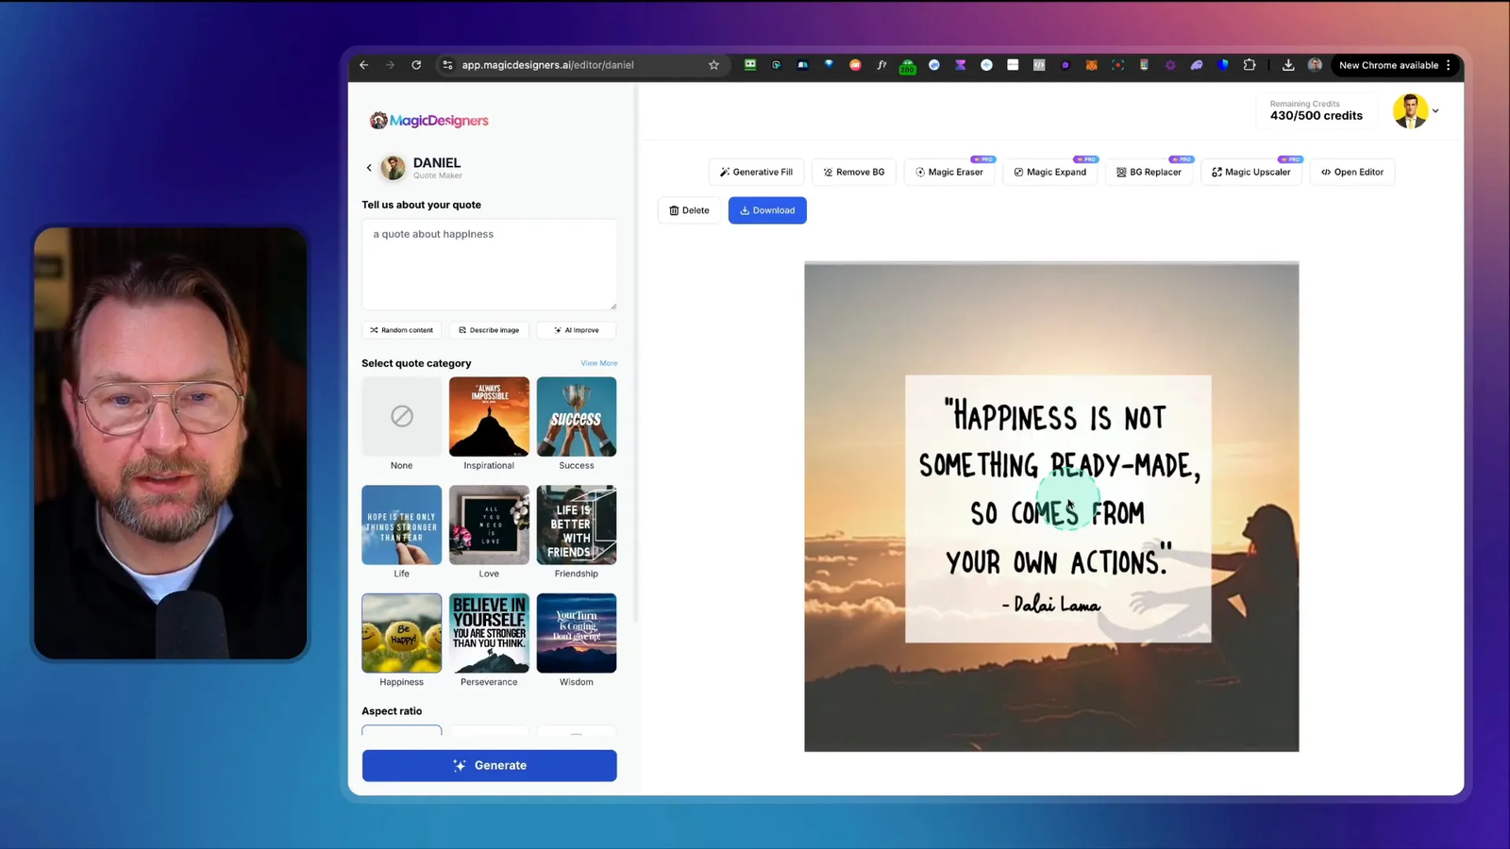
Task: Click the MetaMask fox extension icon
Action: [x=1091, y=65]
